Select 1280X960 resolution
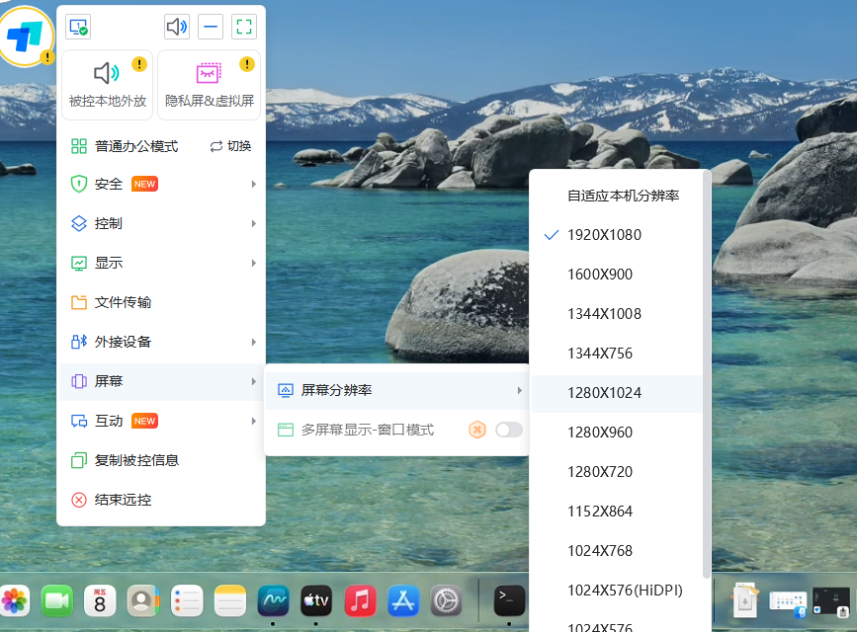This screenshot has height=632, width=857. [617, 433]
